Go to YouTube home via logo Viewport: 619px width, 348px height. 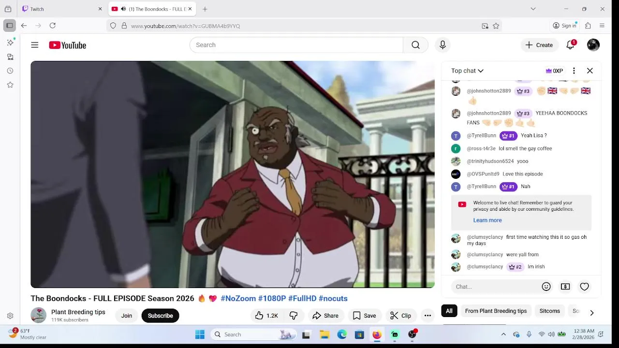tap(67, 45)
